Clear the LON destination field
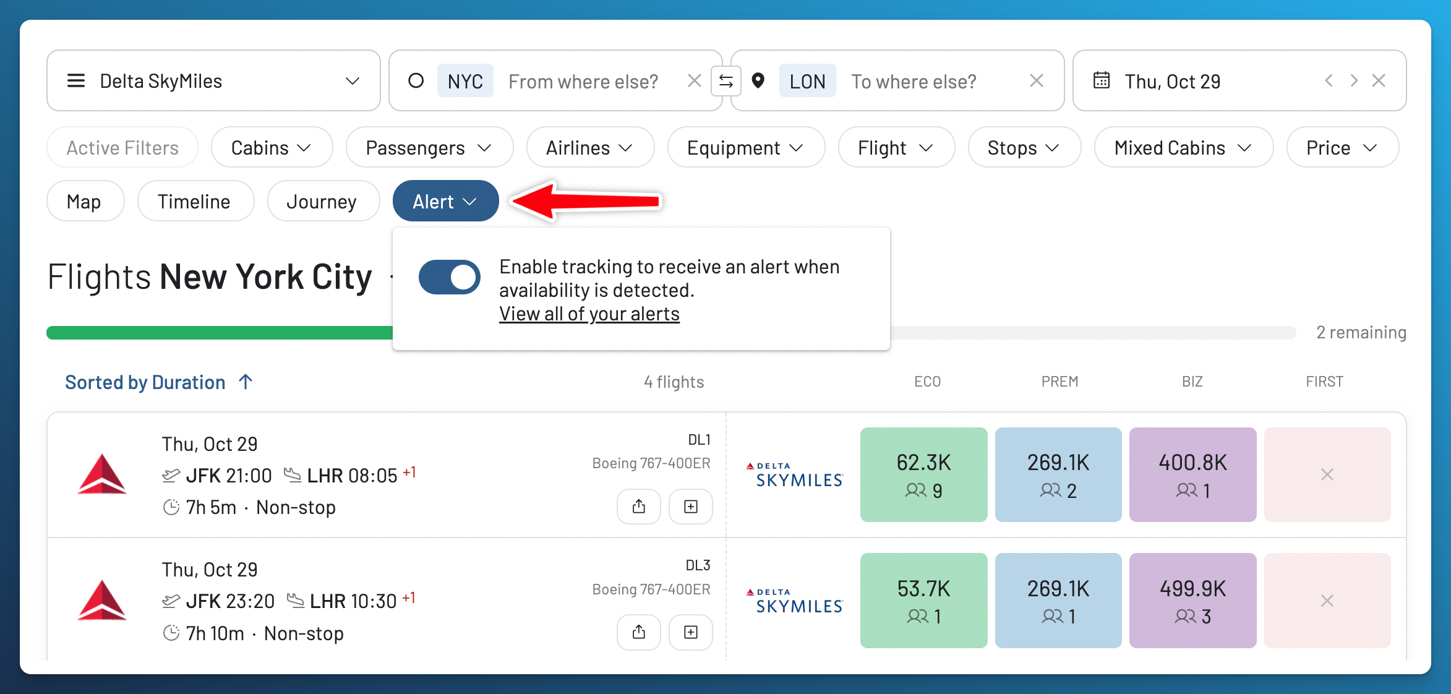Viewport: 1451px width, 694px height. point(1037,81)
